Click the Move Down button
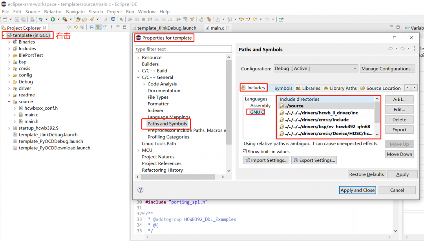The height and width of the screenshot is (241, 424). pyautogui.click(x=399, y=154)
